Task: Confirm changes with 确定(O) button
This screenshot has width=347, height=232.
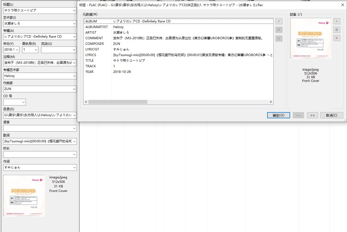Action: click(x=278, y=115)
